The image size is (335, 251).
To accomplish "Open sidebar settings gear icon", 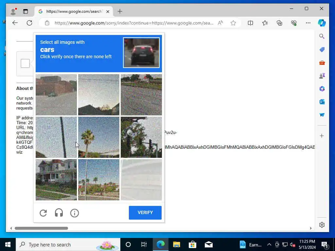I will (322, 225).
